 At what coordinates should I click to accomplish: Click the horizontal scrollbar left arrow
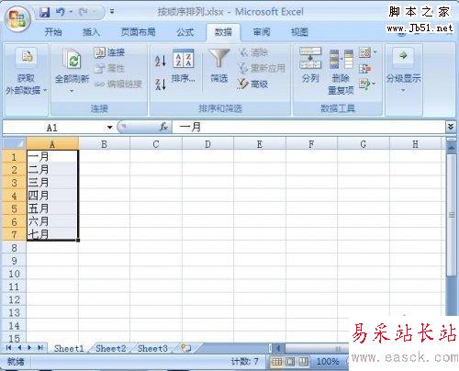tap(278, 348)
